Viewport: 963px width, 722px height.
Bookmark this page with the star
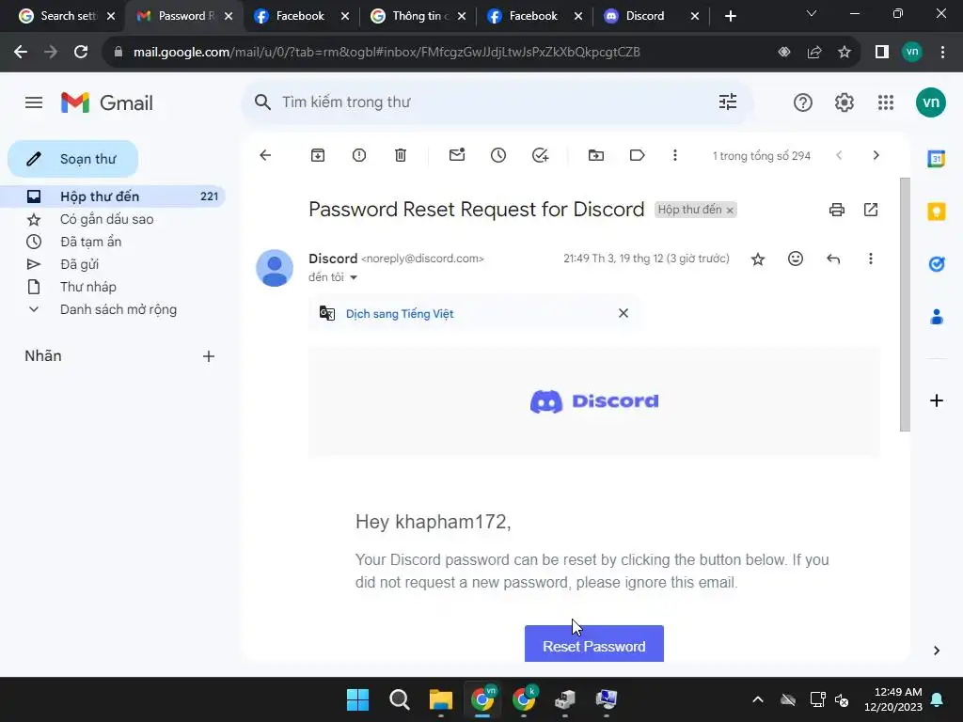(x=845, y=53)
